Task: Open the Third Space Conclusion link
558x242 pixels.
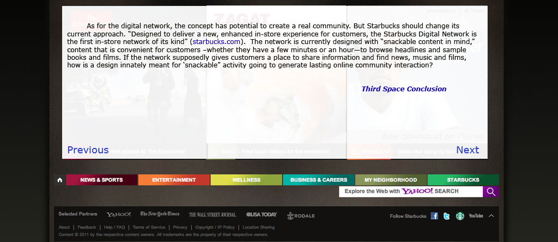Action: [404, 89]
